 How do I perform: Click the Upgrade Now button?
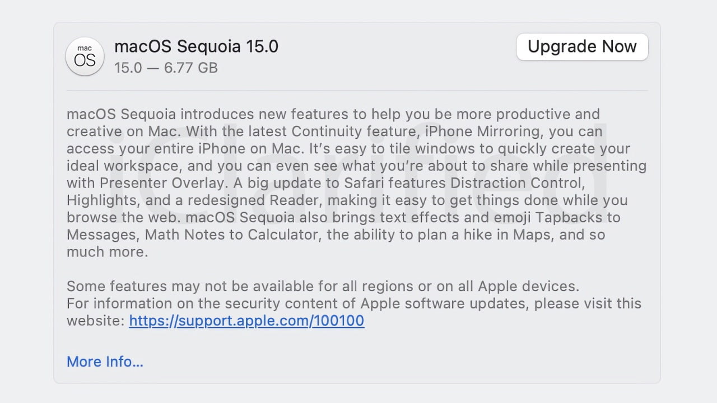pyautogui.click(x=581, y=47)
